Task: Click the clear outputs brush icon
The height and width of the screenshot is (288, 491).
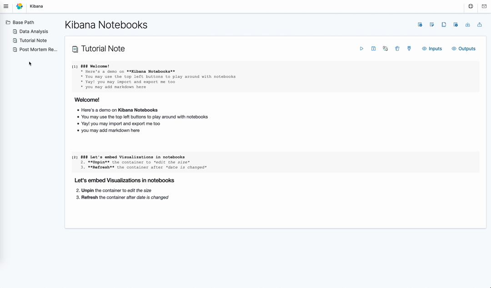Action: [409, 49]
